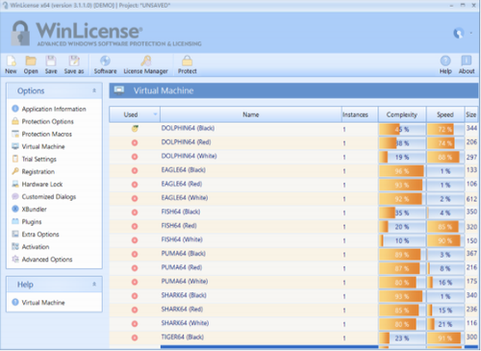
Task: Sort by the Complexity column header
Action: click(402, 114)
